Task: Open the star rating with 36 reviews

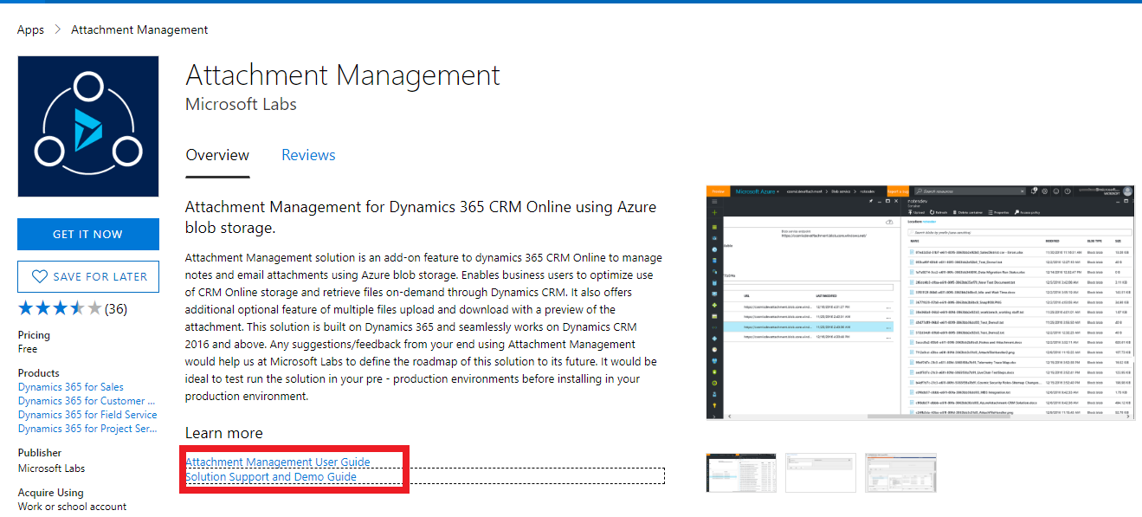Action: (x=73, y=308)
